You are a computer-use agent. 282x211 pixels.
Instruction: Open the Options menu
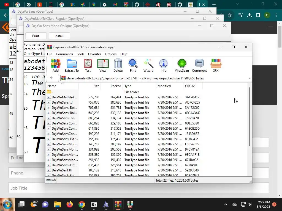coord(111,54)
